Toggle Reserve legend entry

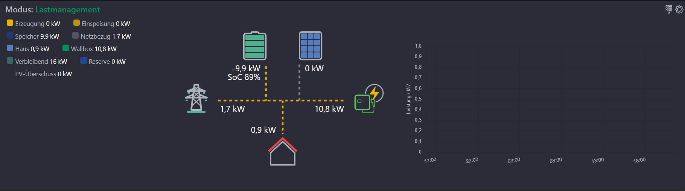coord(103,62)
